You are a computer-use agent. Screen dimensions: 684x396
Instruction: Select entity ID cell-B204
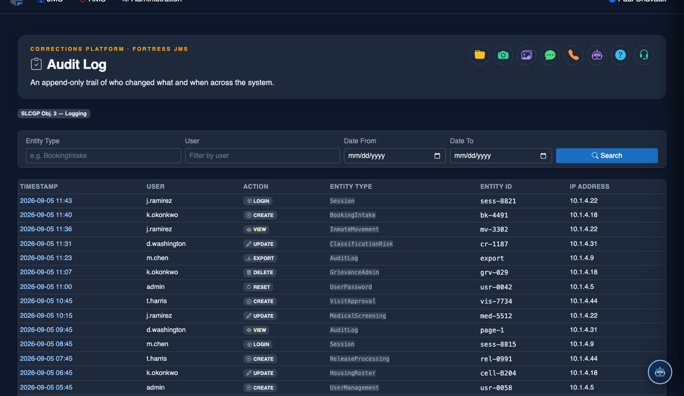[498, 373]
